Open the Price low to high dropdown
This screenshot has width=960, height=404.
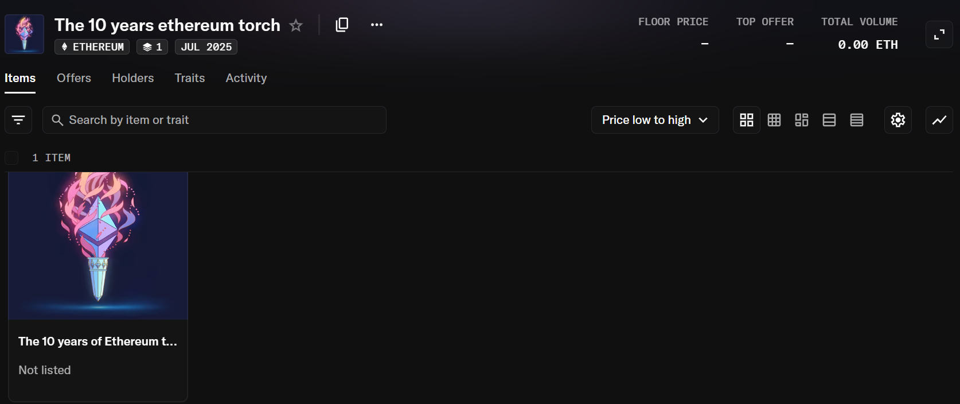[655, 120]
